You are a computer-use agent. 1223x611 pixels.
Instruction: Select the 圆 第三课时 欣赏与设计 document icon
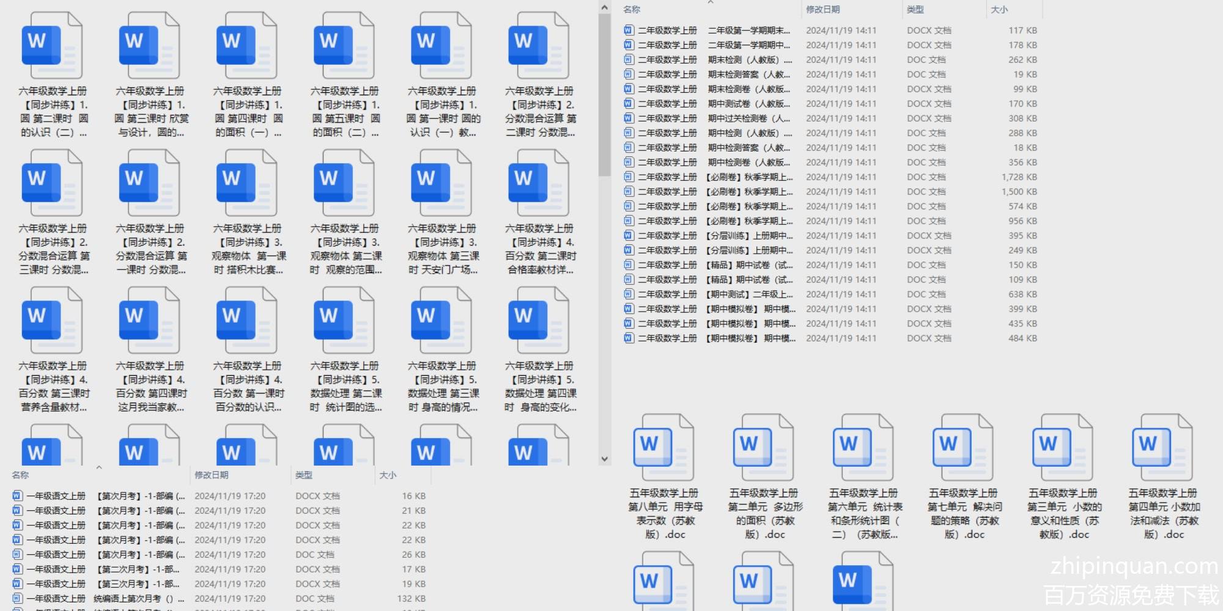(x=149, y=46)
